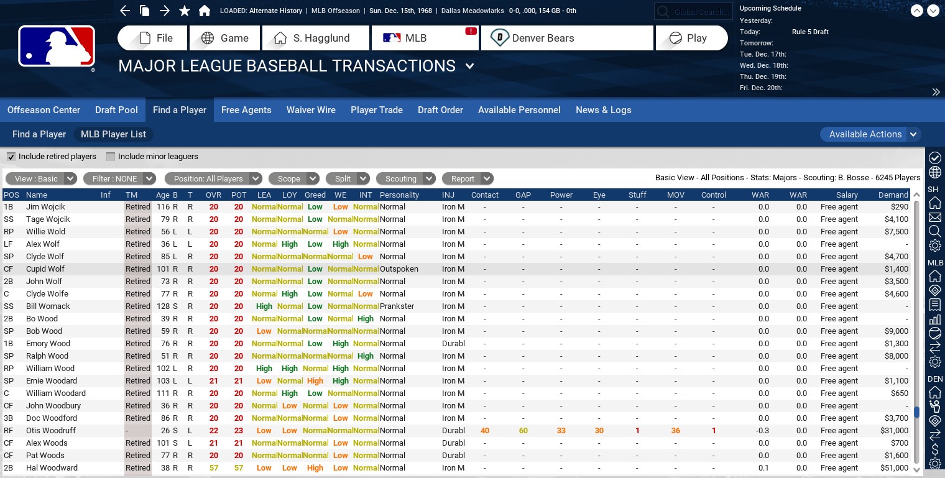
Task: Click the copy pages icon in top bar
Action: click(144, 11)
